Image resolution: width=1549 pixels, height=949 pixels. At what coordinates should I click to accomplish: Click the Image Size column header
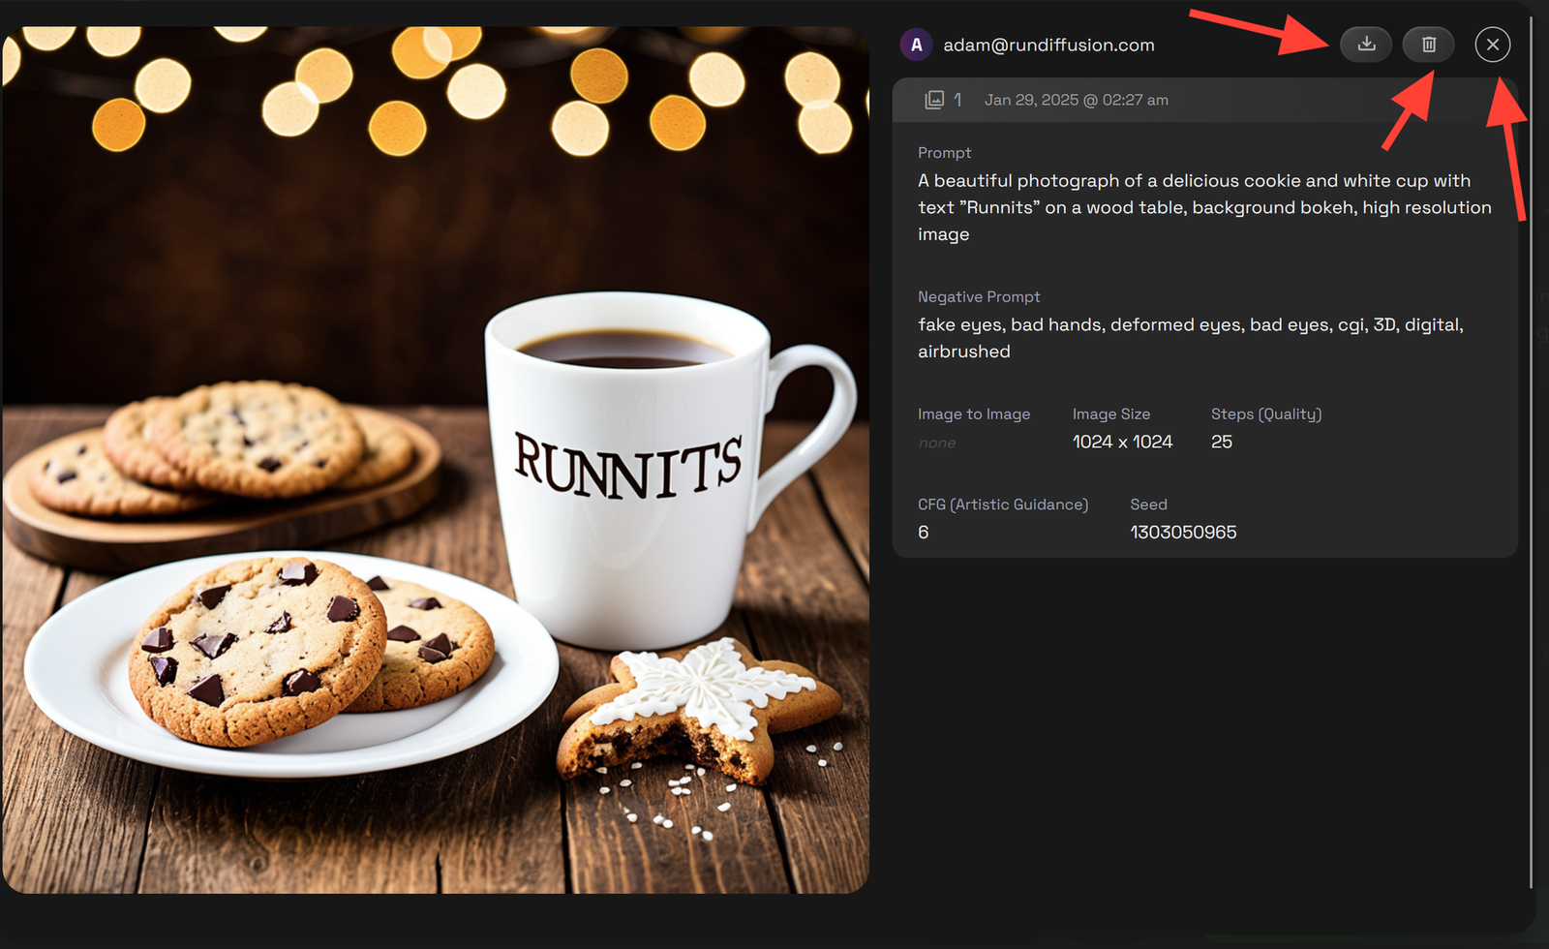(x=1111, y=413)
